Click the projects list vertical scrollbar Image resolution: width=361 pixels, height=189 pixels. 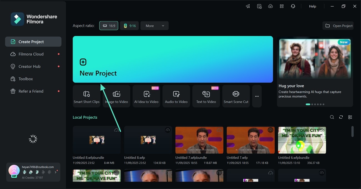tap(352, 131)
